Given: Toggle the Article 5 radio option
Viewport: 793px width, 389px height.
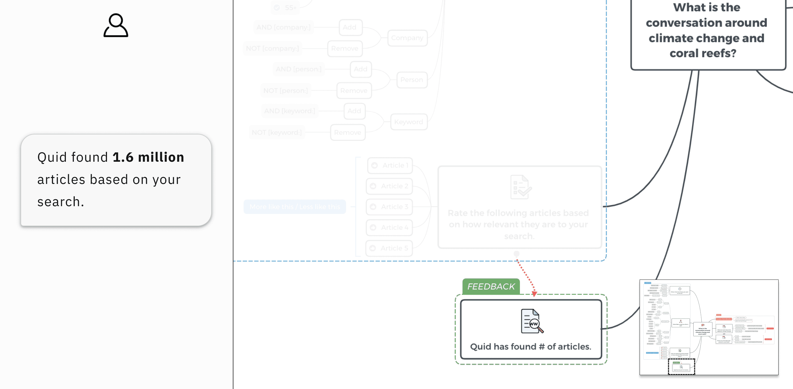Looking at the screenshot, I should coord(373,248).
